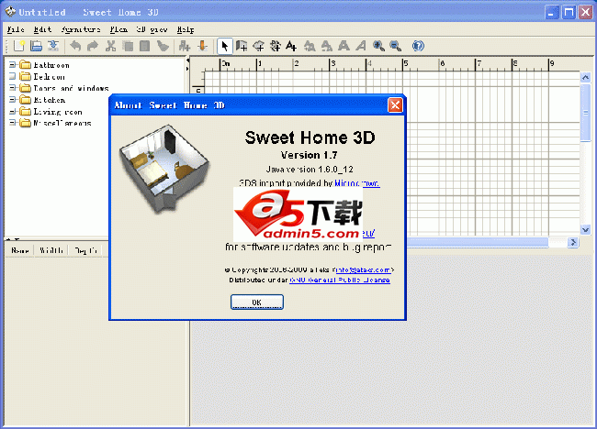597x429 pixels.
Task: Expand the Doors and windows node
Action: 12,88
